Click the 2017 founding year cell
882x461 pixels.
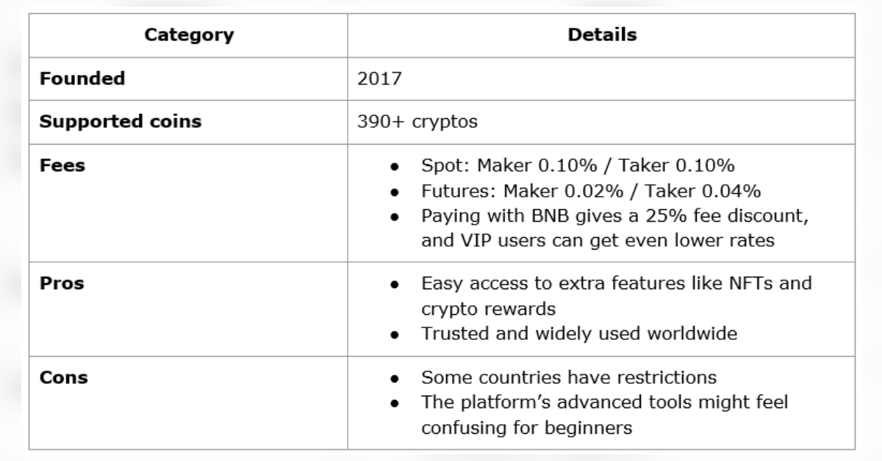pos(379,79)
